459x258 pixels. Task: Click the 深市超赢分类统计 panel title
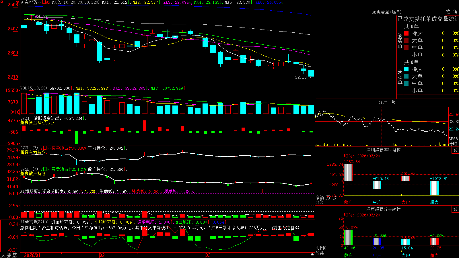point(383,209)
